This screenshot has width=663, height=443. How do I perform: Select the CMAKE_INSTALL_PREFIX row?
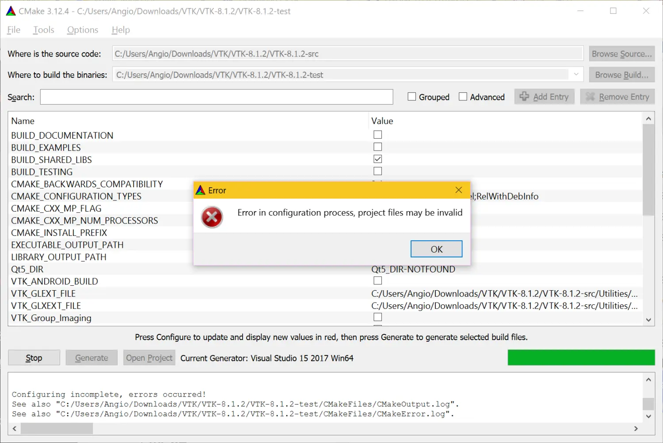click(325, 233)
